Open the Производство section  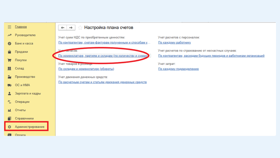[25, 77]
